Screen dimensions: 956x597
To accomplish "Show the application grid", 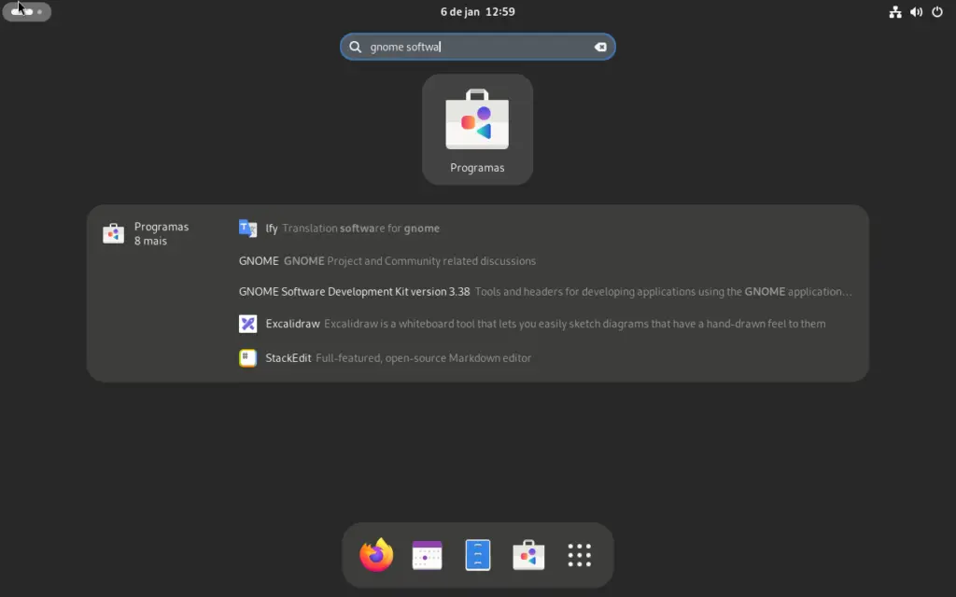I will click(580, 554).
